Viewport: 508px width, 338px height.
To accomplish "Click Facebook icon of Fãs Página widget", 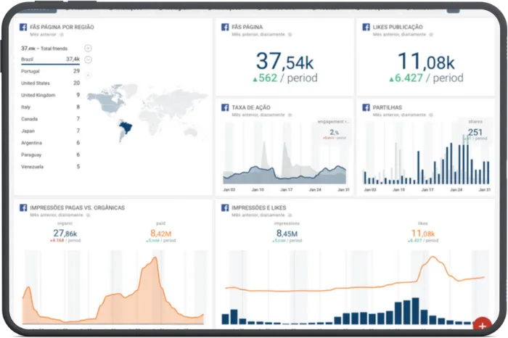I will (225, 27).
